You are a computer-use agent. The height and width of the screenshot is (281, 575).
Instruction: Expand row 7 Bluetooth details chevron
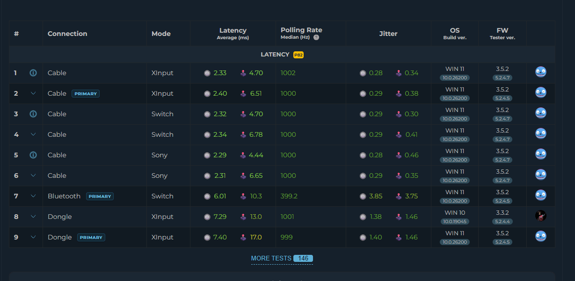33,196
